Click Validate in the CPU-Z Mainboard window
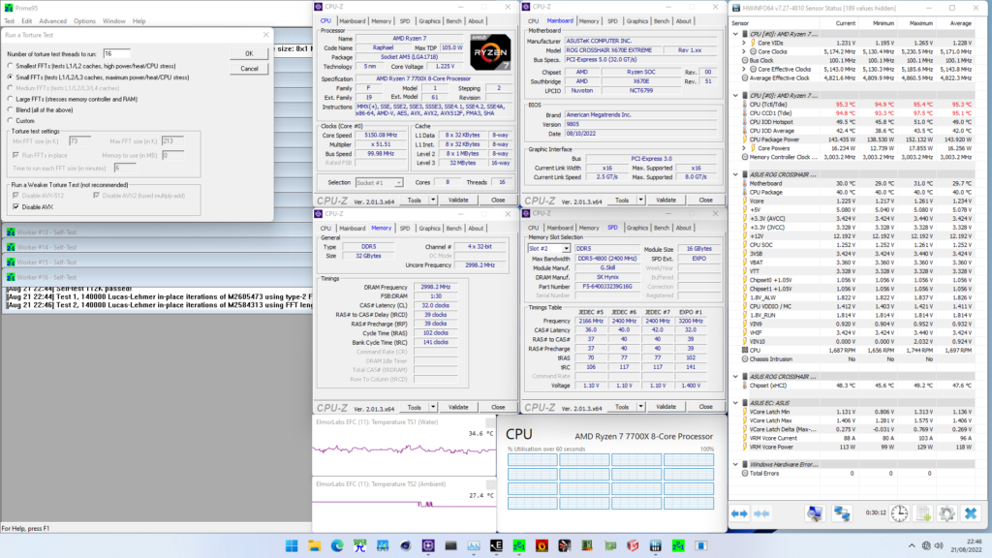Image resolution: width=992 pixels, height=558 pixels. 666,200
